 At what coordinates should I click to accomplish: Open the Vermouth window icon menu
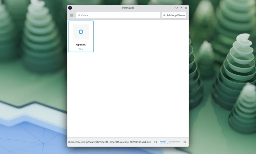point(70,8)
